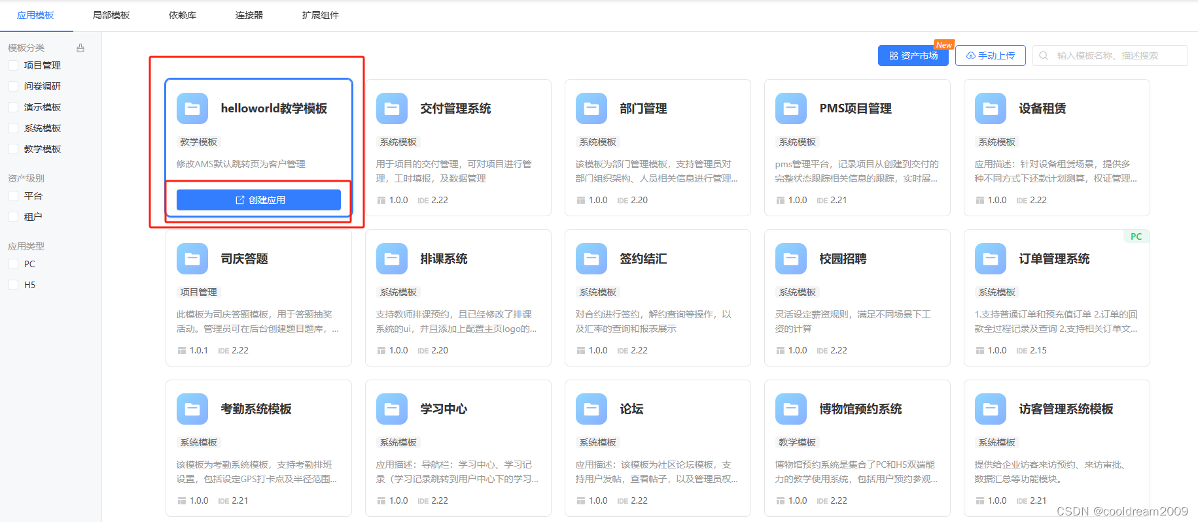Click the IDE label on 校园招聘 card
Image resolution: width=1198 pixels, height=522 pixels.
[822, 351]
